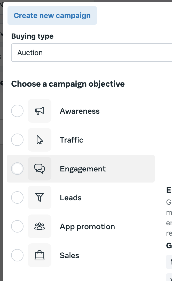Screen dimensions: 172x281
Task: Select the App promotion radio button
Action: click(x=17, y=227)
